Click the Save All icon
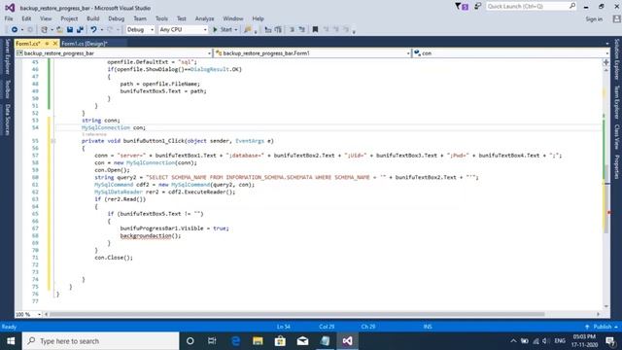Viewport: 622px width, 350px height. [80, 30]
